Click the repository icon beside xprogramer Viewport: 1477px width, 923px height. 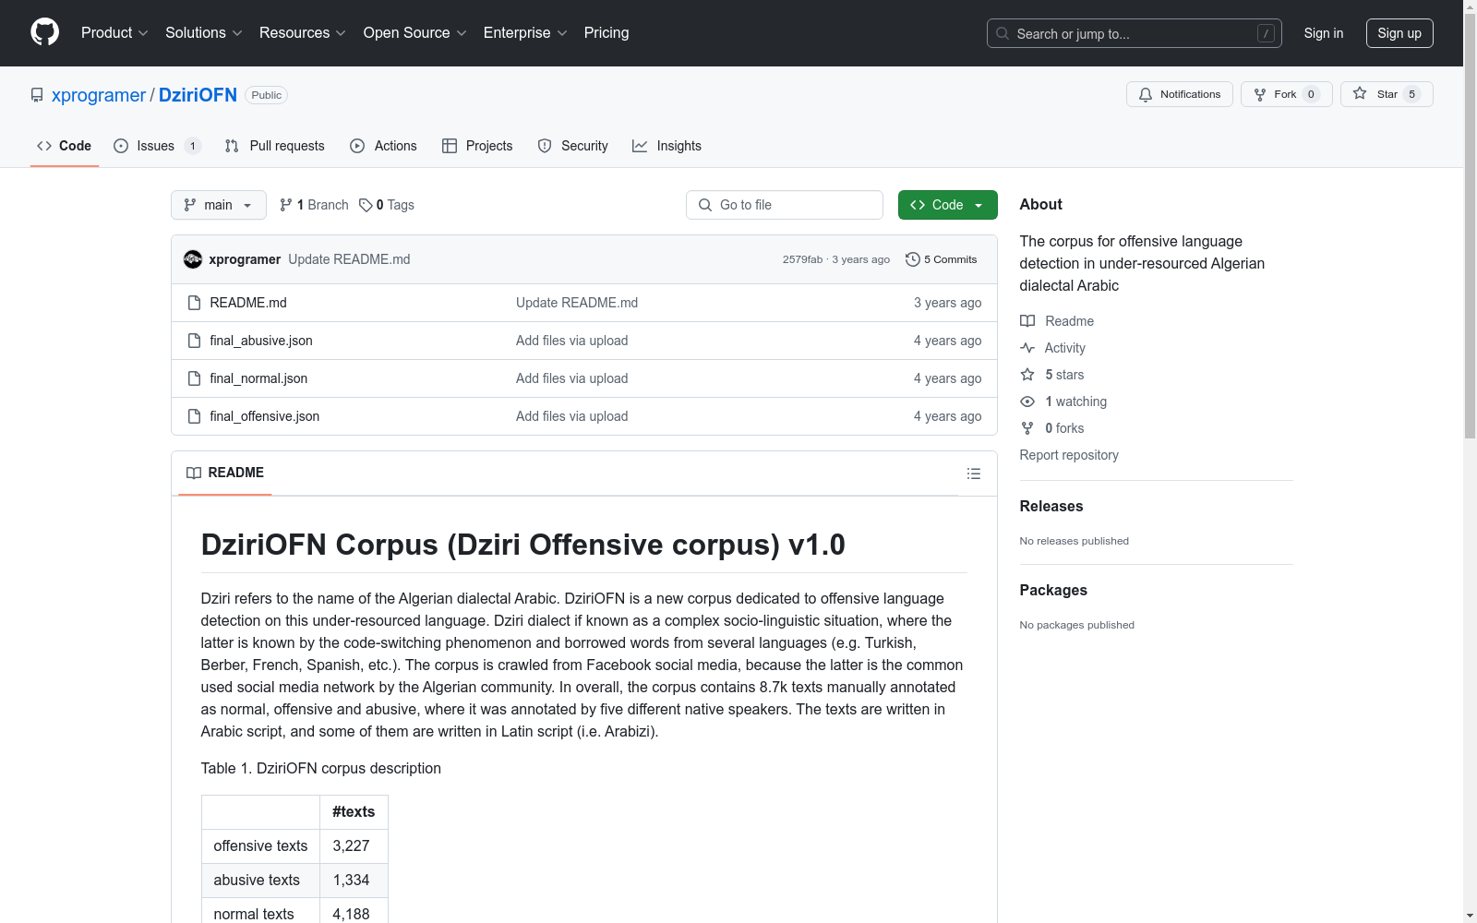37,95
